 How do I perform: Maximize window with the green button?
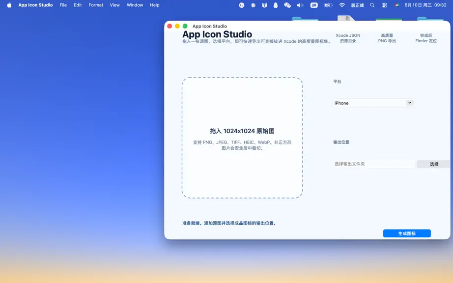coord(185,26)
